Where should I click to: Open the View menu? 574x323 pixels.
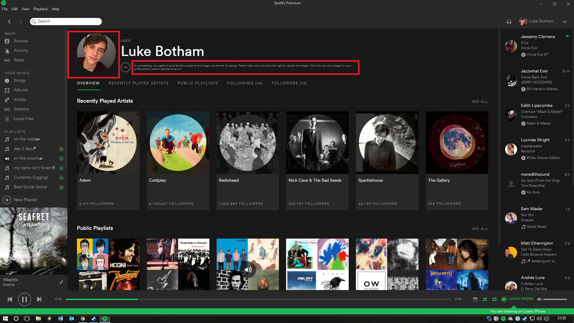25,9
